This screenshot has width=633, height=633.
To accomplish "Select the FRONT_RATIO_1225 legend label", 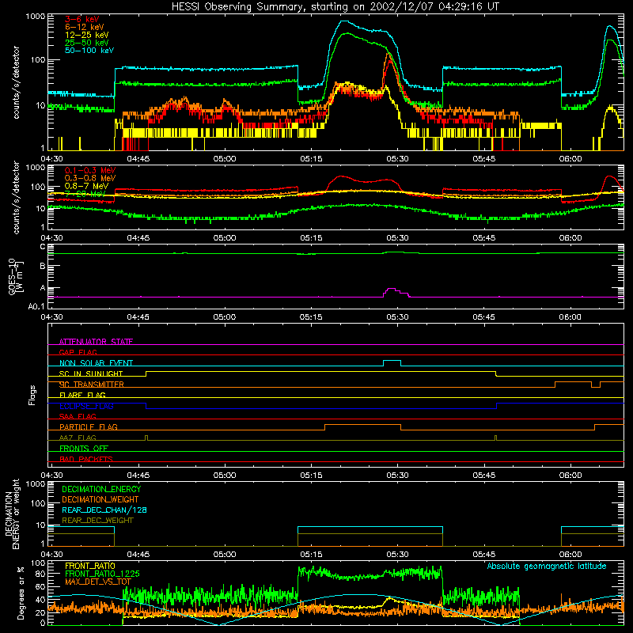I will click(102, 574).
